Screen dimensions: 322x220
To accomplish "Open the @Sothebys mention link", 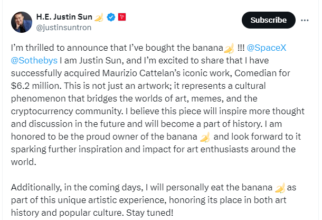I will click(34, 60).
